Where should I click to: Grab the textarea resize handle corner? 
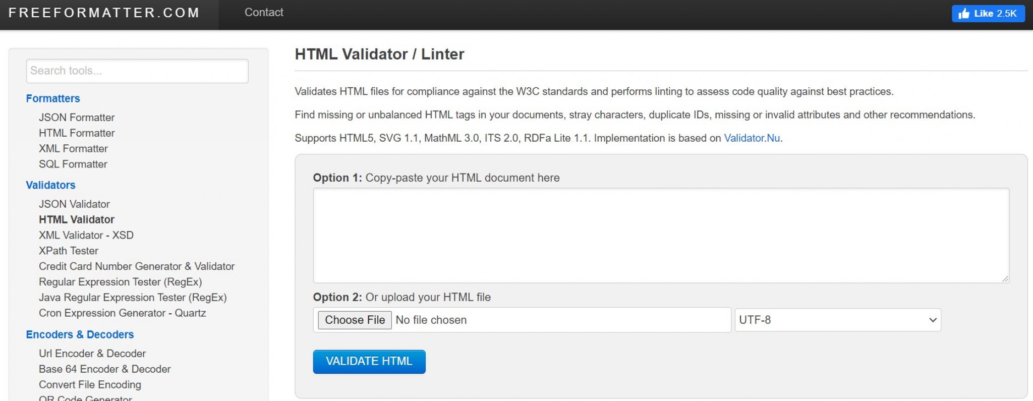[1005, 278]
